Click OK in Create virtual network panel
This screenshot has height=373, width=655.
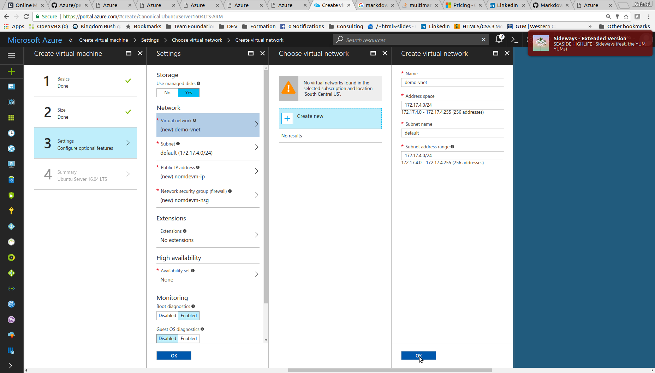[418, 356]
